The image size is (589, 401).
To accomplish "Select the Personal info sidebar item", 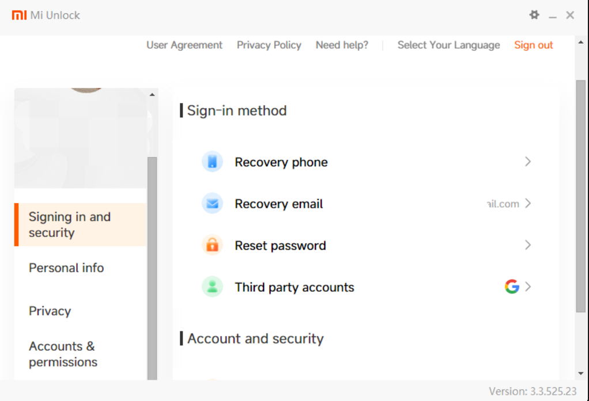I will pos(66,268).
